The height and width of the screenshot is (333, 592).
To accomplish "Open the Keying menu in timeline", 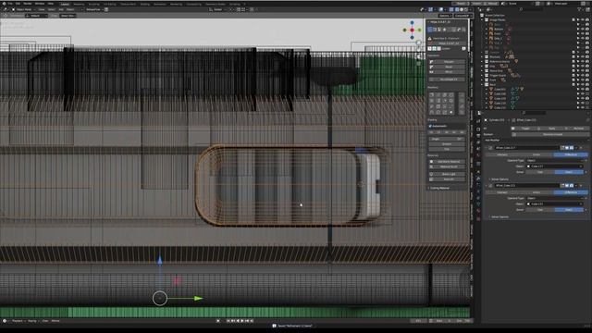I will pyautogui.click(x=32, y=321).
